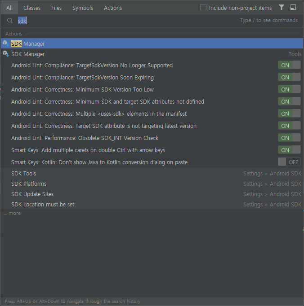This screenshot has width=304, height=306.
Task: Open results in Find tool window icon
Action: pos(293,8)
